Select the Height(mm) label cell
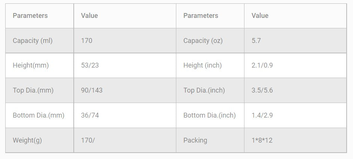Image resolution: width=353 pixels, height=159 pixels. (31, 65)
